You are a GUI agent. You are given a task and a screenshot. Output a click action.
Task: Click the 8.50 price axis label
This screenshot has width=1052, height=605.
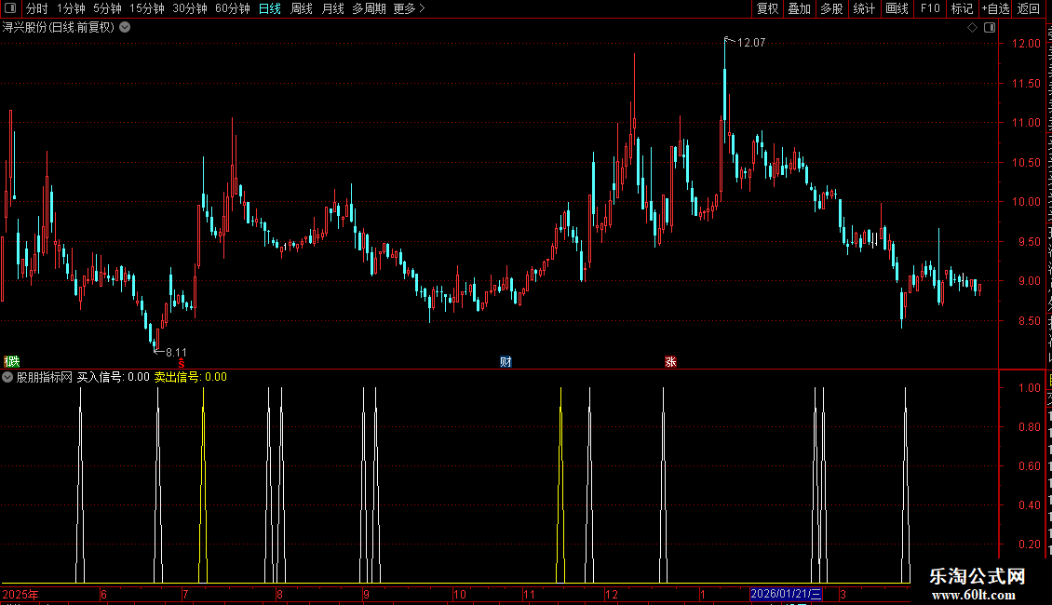tap(1029, 320)
